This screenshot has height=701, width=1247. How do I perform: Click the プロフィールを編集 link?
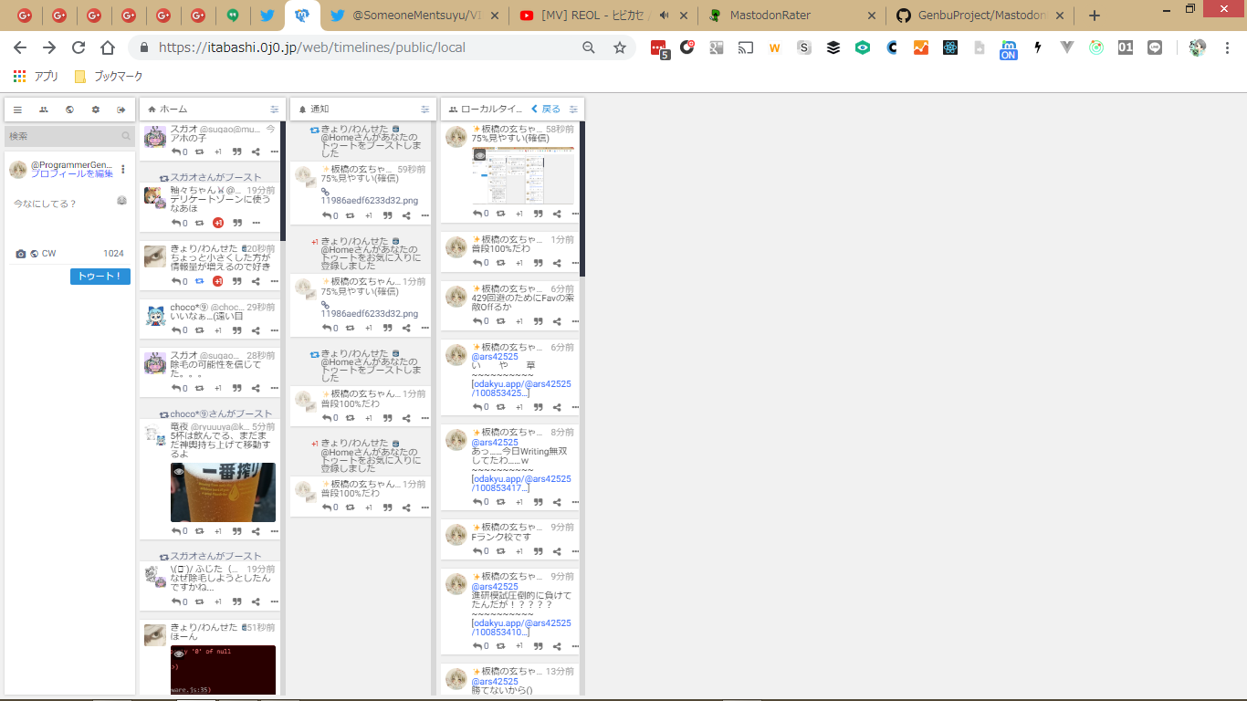coord(72,173)
